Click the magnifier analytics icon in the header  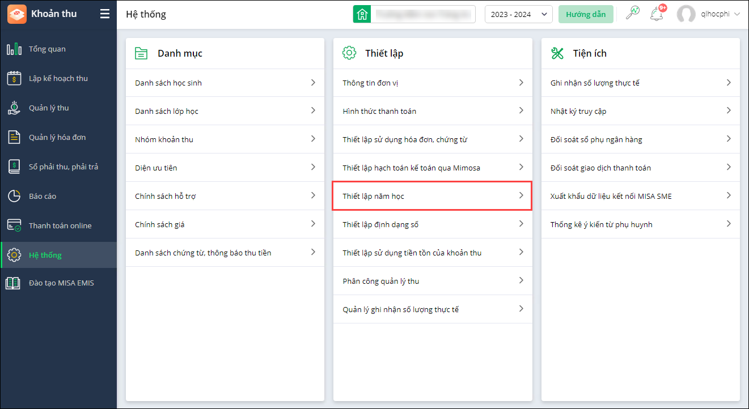tap(632, 14)
